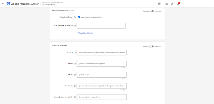Open the settings gear icon
The image size is (214, 104).
coord(159,4)
